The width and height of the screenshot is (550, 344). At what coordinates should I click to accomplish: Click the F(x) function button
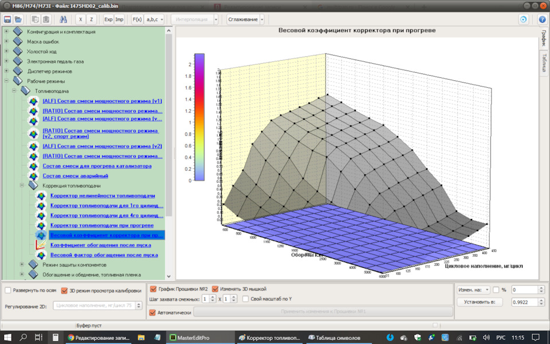(x=137, y=19)
